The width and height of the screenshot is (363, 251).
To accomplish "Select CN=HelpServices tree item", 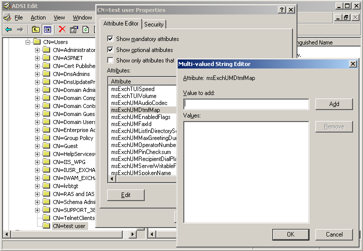I will (x=74, y=154).
